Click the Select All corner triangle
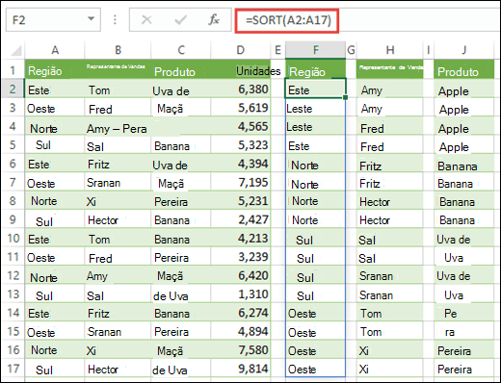This screenshot has width=501, height=383. [15, 50]
